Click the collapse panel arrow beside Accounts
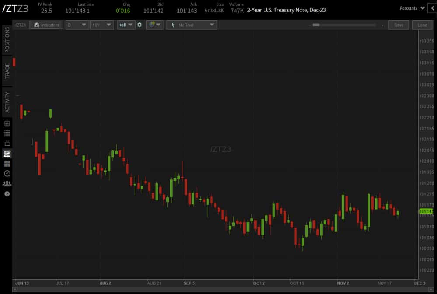This screenshot has height=294, width=437. pos(433,8)
